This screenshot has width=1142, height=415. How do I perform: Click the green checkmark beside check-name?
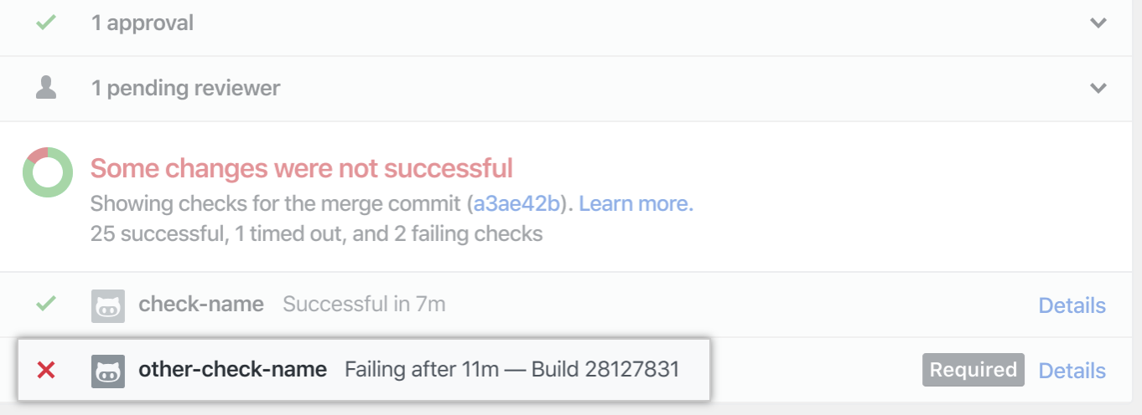click(46, 304)
